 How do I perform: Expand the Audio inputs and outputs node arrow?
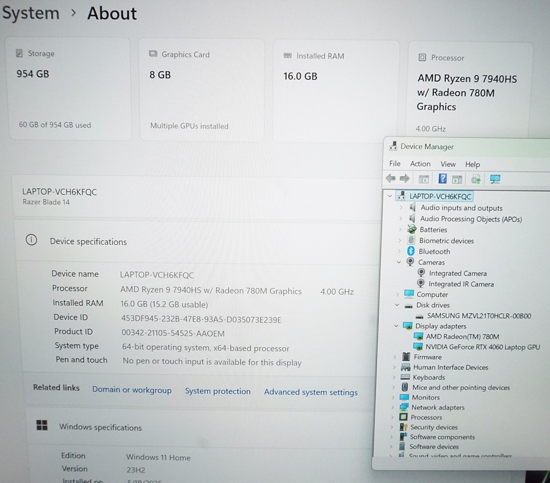click(401, 208)
